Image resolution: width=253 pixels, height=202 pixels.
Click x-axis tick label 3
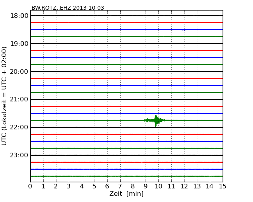(69, 186)
